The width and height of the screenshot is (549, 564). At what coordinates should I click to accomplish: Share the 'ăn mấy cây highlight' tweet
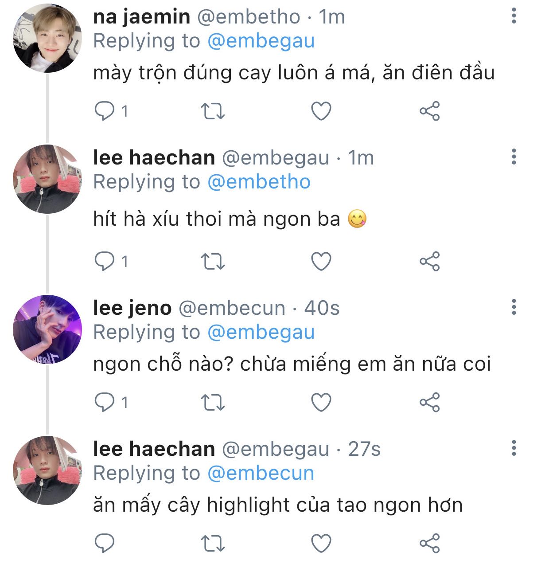click(429, 543)
